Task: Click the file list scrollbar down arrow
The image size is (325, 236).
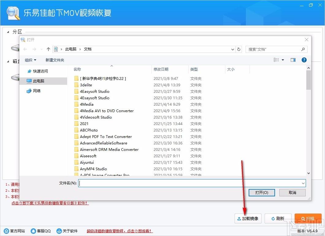Action: pyautogui.click(x=308, y=173)
